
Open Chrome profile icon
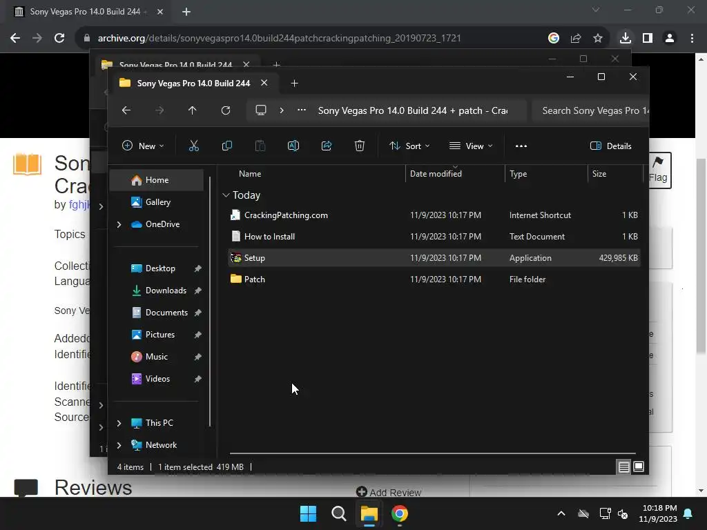tap(670, 38)
